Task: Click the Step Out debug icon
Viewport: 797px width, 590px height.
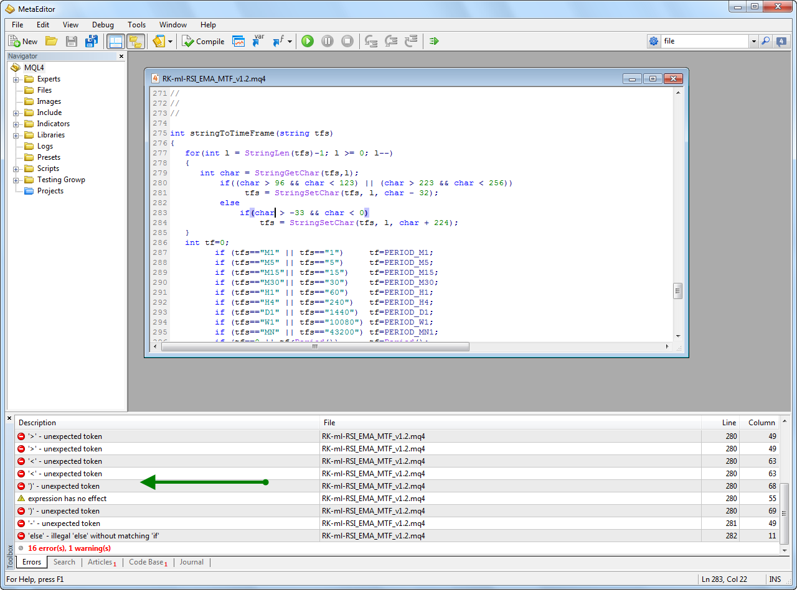Action: tap(411, 41)
